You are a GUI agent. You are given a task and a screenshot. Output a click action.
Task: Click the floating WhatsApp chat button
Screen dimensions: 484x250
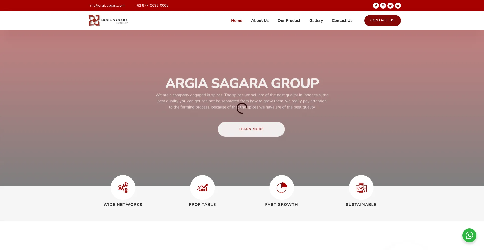click(x=469, y=235)
